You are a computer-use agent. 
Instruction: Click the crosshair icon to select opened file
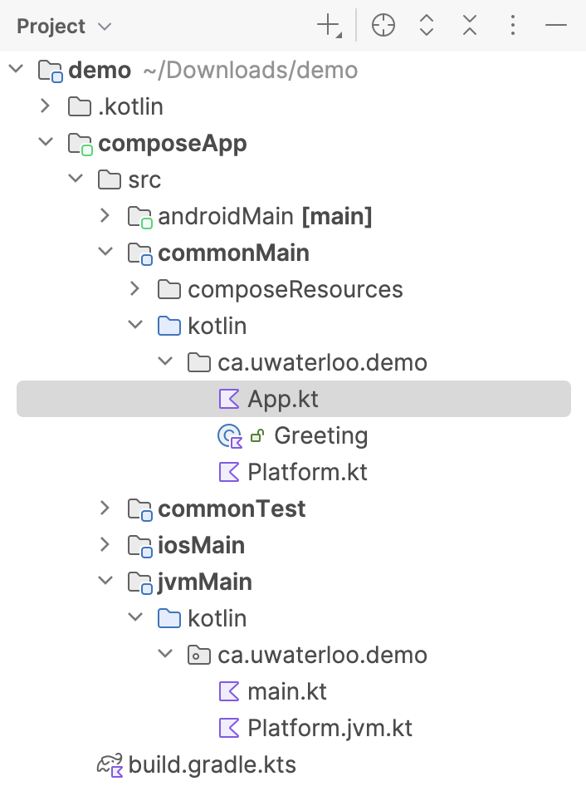click(383, 25)
